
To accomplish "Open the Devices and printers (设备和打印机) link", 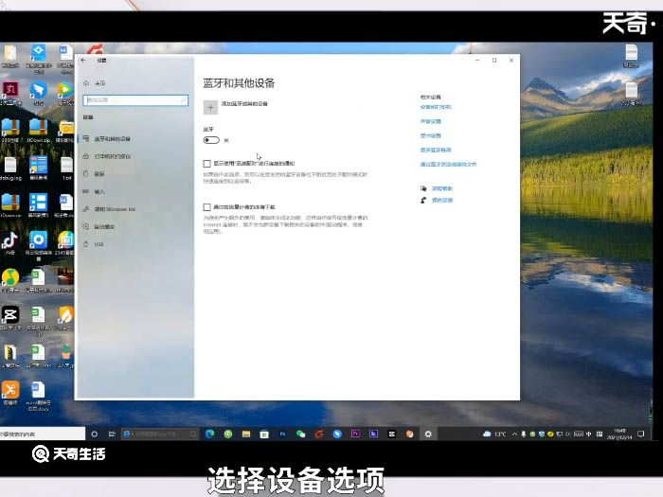I will coord(436,107).
